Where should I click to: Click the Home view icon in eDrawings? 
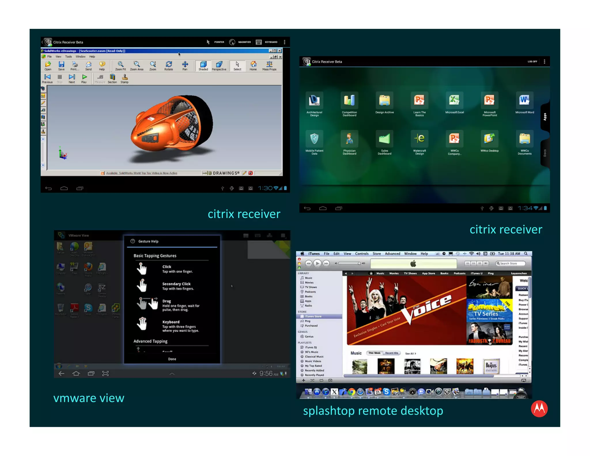253,66
